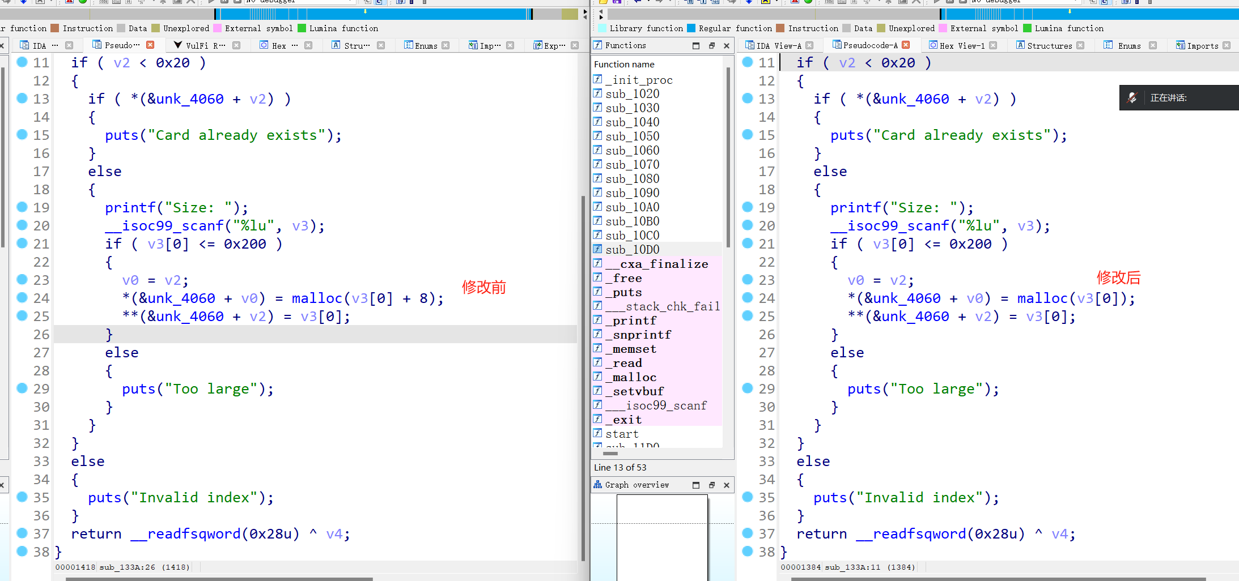Viewport: 1239px width, 581px height.
Task: Click the Functions panel header icon
Action: 597,45
